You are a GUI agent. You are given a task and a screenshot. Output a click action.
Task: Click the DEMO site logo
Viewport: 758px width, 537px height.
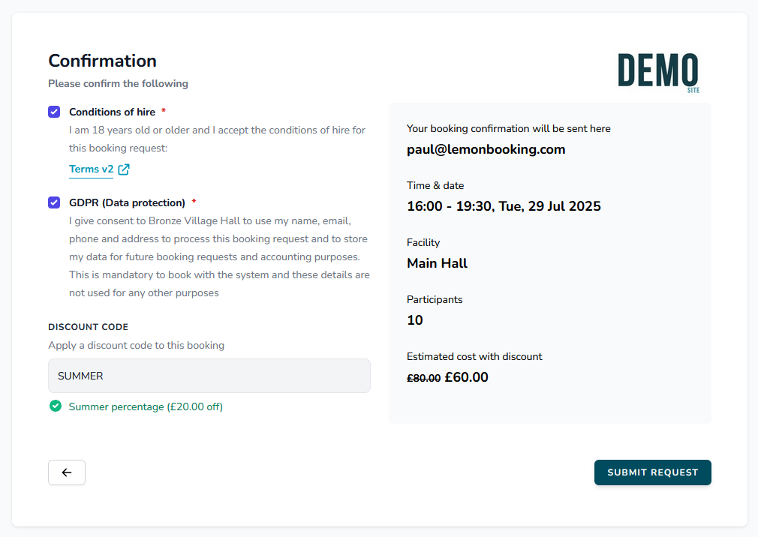(658, 71)
